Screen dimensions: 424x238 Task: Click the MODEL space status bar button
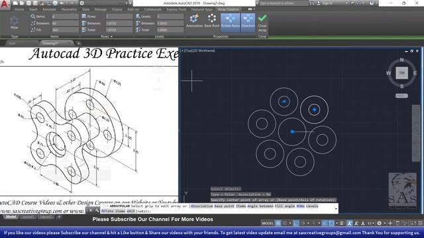click(x=268, y=223)
